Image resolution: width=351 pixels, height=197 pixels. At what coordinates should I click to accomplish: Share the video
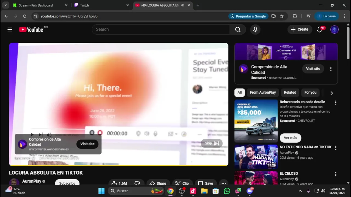(158, 183)
